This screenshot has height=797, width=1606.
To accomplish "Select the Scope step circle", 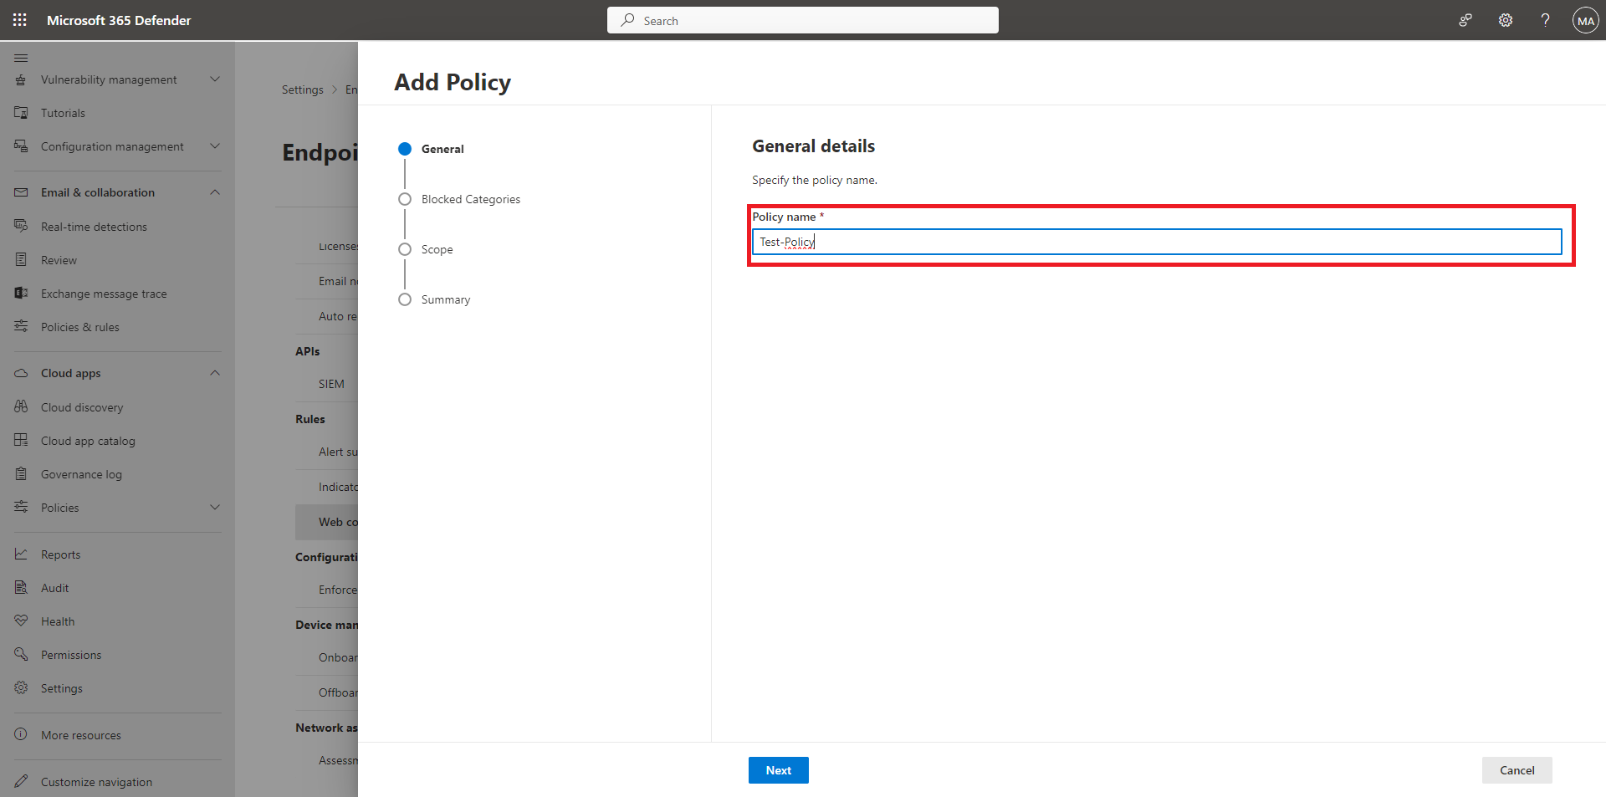I will tap(405, 249).
